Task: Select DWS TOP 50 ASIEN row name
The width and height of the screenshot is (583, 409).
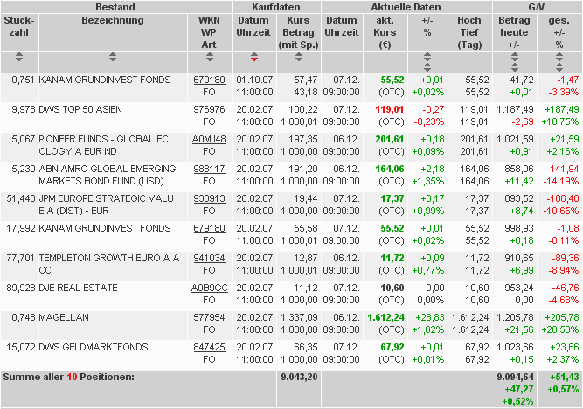Action: (x=80, y=110)
